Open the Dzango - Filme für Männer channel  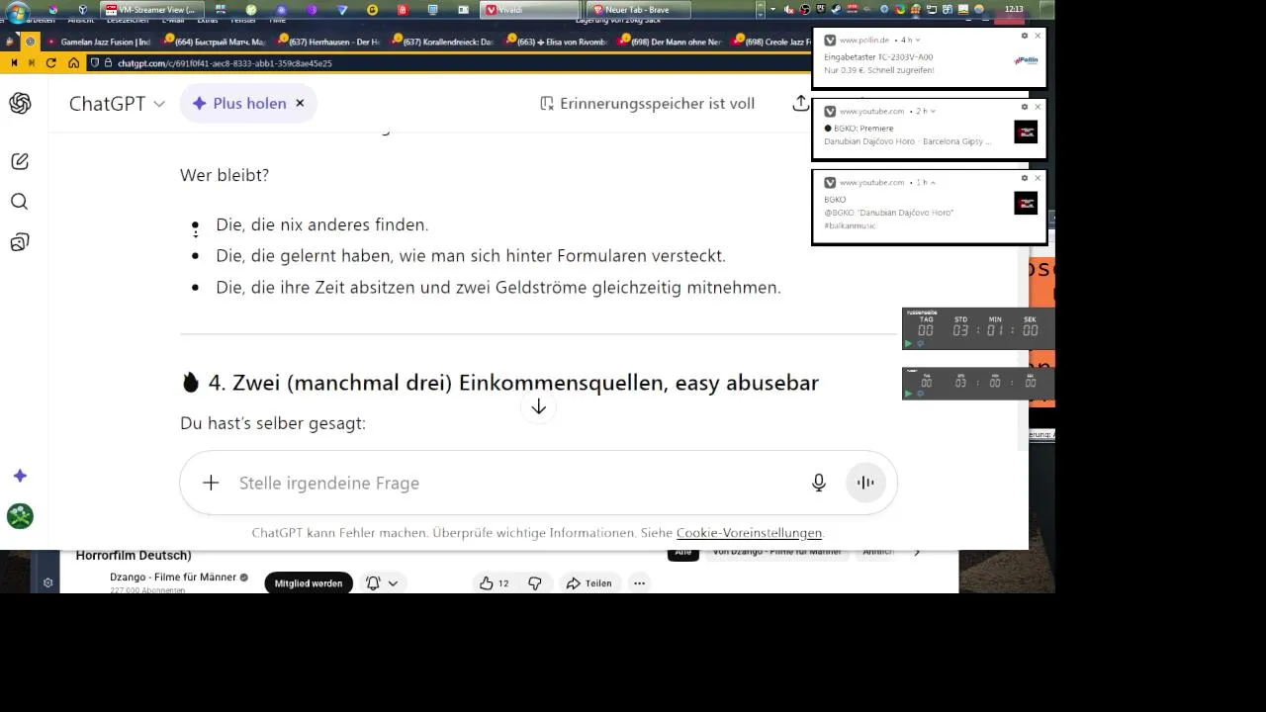[173, 578]
